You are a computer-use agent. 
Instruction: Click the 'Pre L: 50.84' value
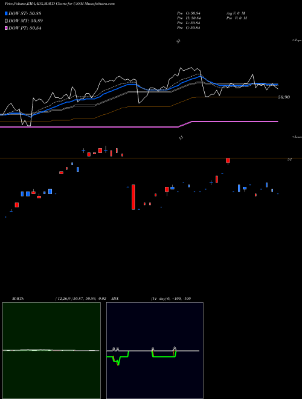point(188,23)
